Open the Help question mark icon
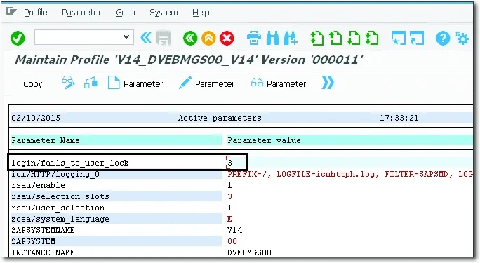This screenshot has width=480, height=263. 443,39
